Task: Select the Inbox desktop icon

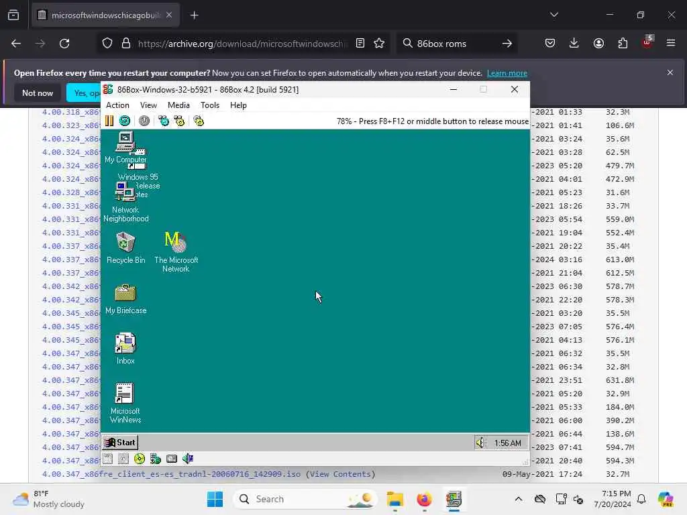Action: click(125, 349)
